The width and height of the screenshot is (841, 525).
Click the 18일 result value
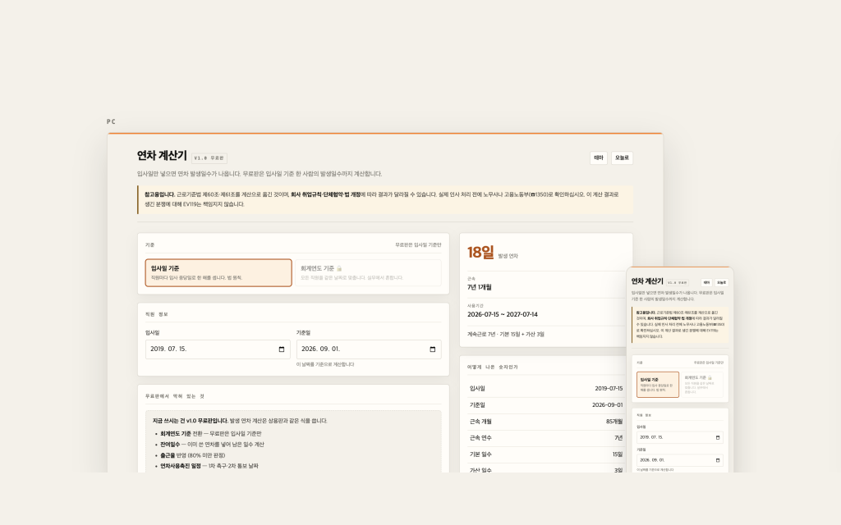coord(480,253)
